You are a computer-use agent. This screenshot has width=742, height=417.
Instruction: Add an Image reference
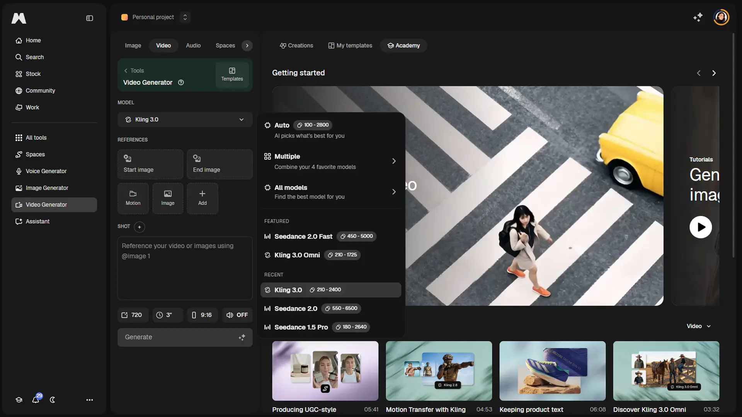(x=168, y=198)
